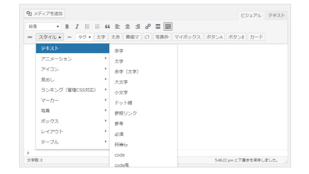The image size is (309, 174).
Task: Click the マイボックス toolbar button
Action: pyautogui.click(x=188, y=37)
